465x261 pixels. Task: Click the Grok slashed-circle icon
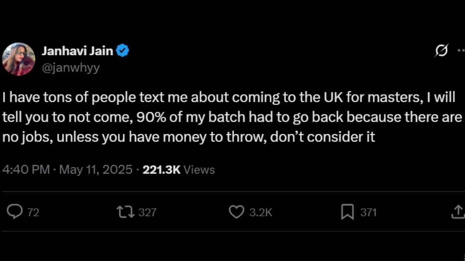click(441, 51)
